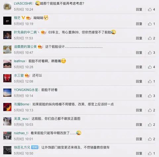The width and height of the screenshot is (159, 157).
Task: Open leafinux username link
Action: point(20,61)
